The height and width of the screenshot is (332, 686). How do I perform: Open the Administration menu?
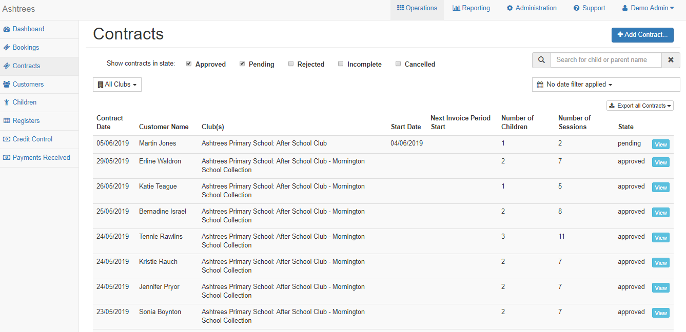point(532,8)
